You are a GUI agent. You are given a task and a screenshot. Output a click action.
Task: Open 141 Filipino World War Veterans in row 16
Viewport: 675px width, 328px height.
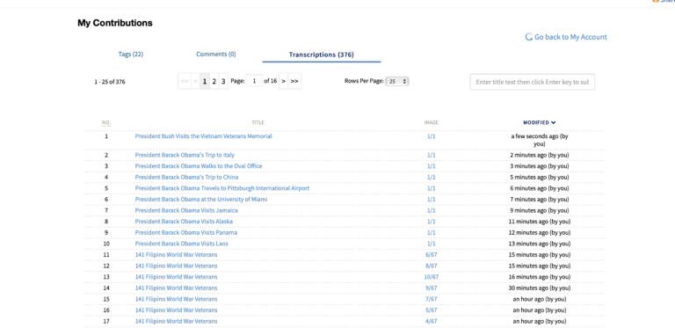176,310
